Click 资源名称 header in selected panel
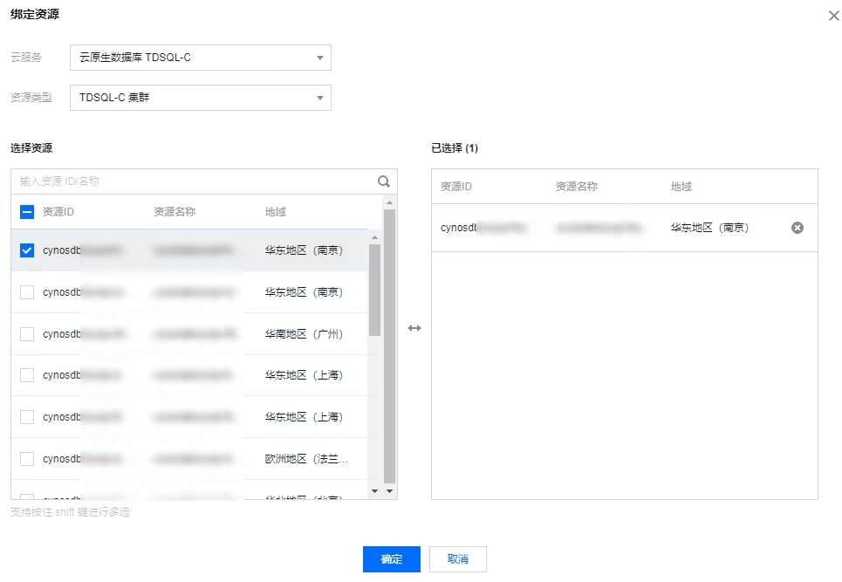Screen dimensions: 842x582 (576, 187)
